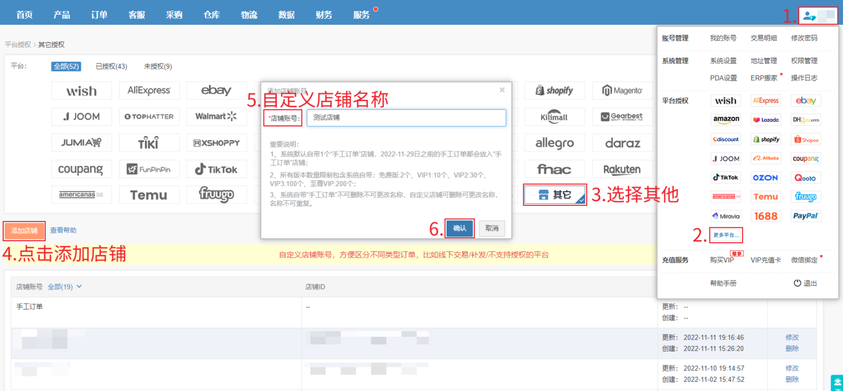Click 退出 to log out
The height and width of the screenshot is (391, 843).
click(x=805, y=283)
